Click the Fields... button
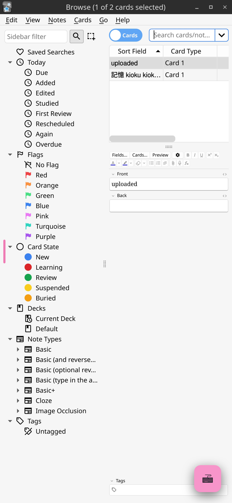Image resolution: width=232 pixels, height=503 pixels. tap(120, 155)
